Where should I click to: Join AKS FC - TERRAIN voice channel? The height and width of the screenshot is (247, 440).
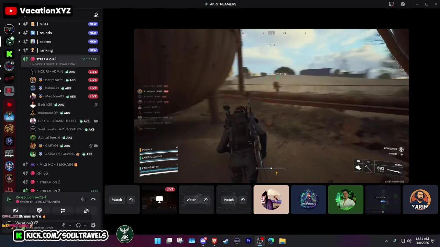click(60, 165)
